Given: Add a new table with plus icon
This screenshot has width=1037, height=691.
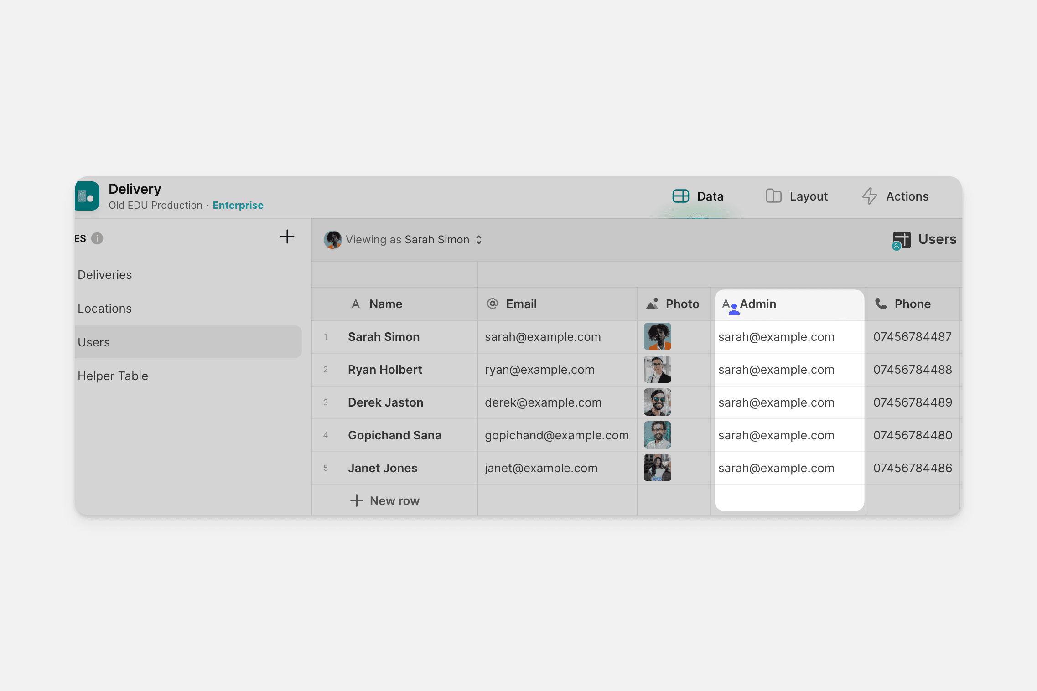Looking at the screenshot, I should point(287,237).
